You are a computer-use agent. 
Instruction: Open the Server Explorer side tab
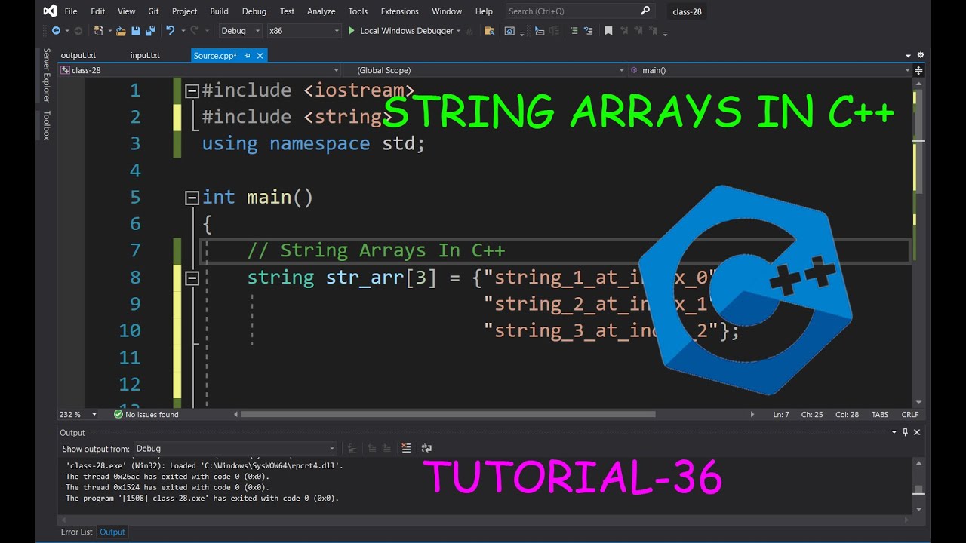(46, 75)
